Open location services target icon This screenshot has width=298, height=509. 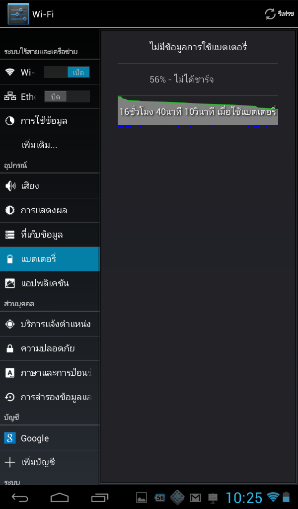tap(10, 324)
